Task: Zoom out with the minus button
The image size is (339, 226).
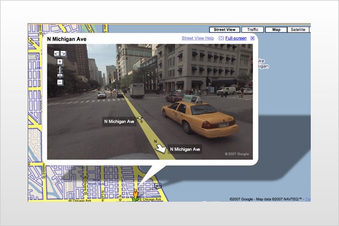Action: click(x=60, y=82)
